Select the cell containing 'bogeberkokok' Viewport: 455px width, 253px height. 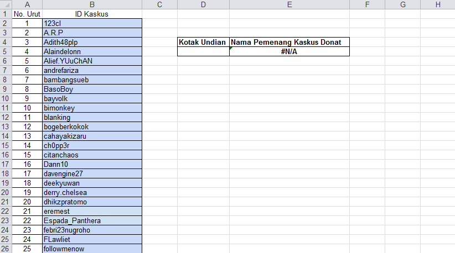pyautogui.click(x=92, y=127)
